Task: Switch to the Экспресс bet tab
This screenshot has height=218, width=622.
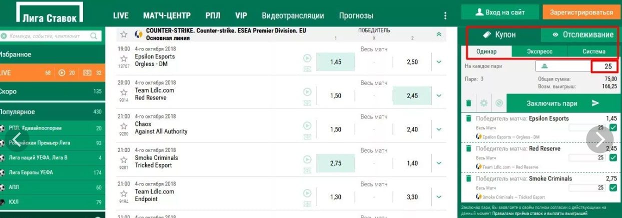Action: coord(539,51)
